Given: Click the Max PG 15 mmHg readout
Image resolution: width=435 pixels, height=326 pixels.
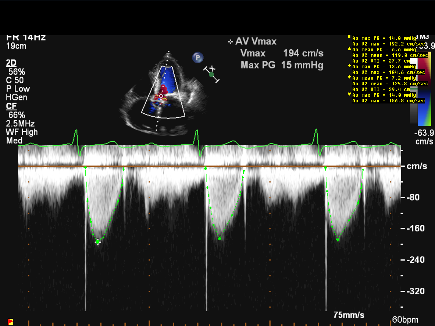Looking at the screenshot, I should pyautogui.click(x=281, y=65).
